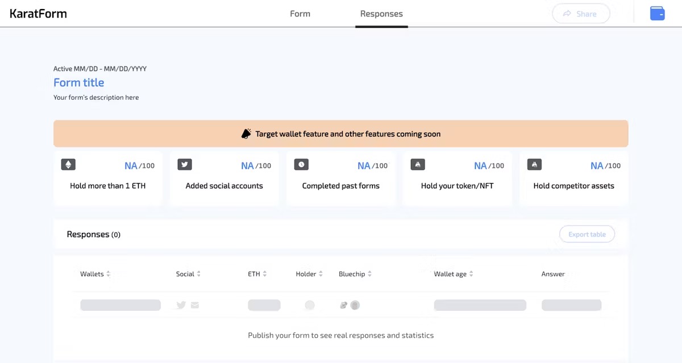Click the Ethereum icon on ETH card

(68, 164)
